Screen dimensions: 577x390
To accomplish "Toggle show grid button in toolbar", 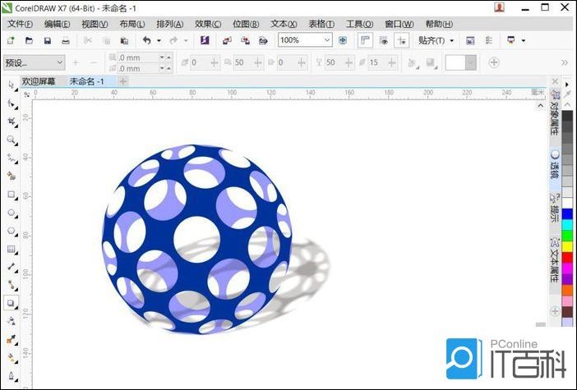I will point(383,40).
